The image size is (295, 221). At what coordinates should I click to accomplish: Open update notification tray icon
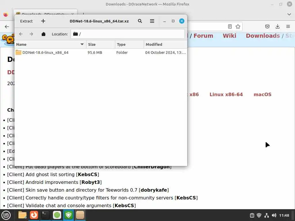click(x=252, y=215)
